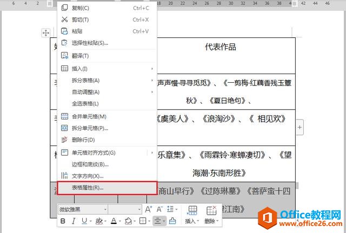
Task: Choose 复制(C) from the context menu
Action: coord(107,8)
